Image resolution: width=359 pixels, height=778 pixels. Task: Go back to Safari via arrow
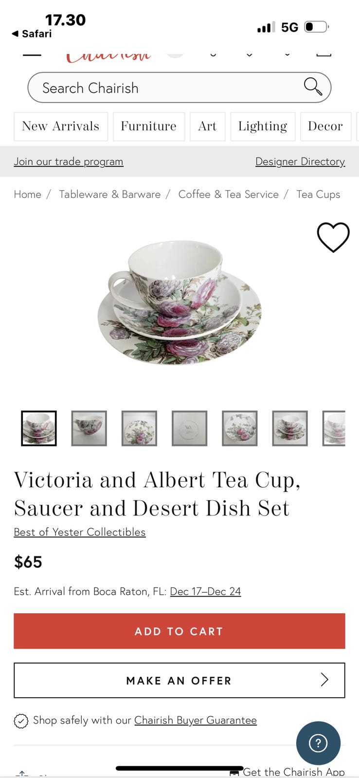click(15, 34)
